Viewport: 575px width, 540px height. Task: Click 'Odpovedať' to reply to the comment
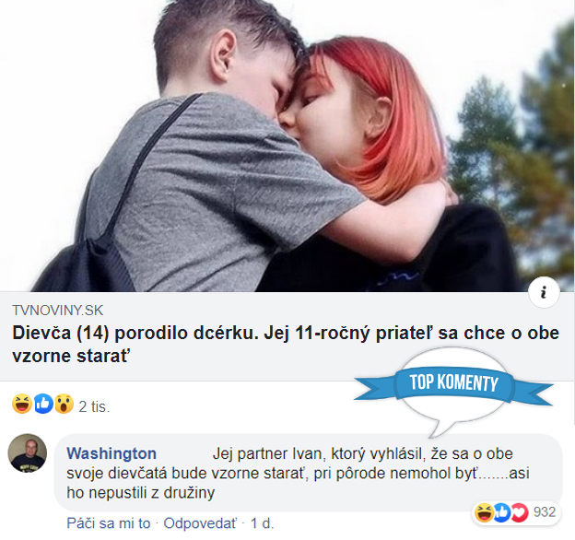tap(200, 523)
